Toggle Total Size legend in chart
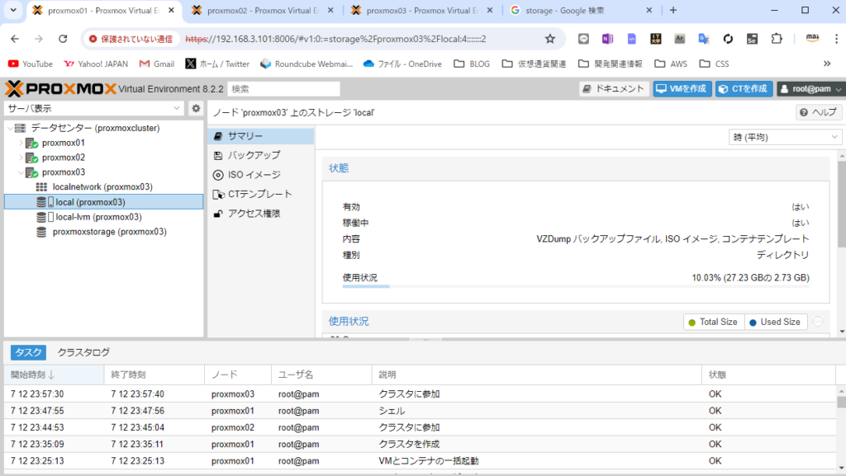 [713, 322]
